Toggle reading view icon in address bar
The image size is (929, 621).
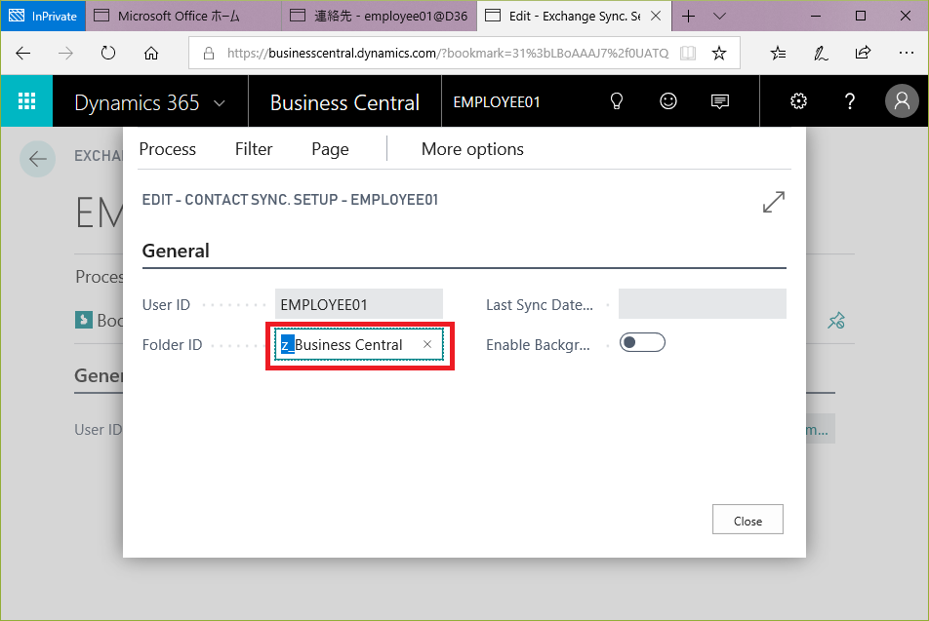coord(688,54)
